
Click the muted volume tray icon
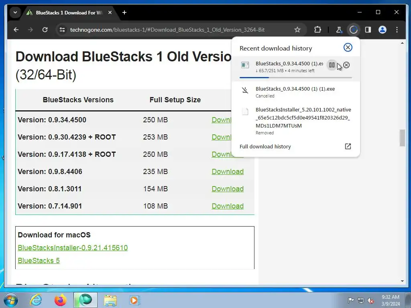tap(370, 300)
